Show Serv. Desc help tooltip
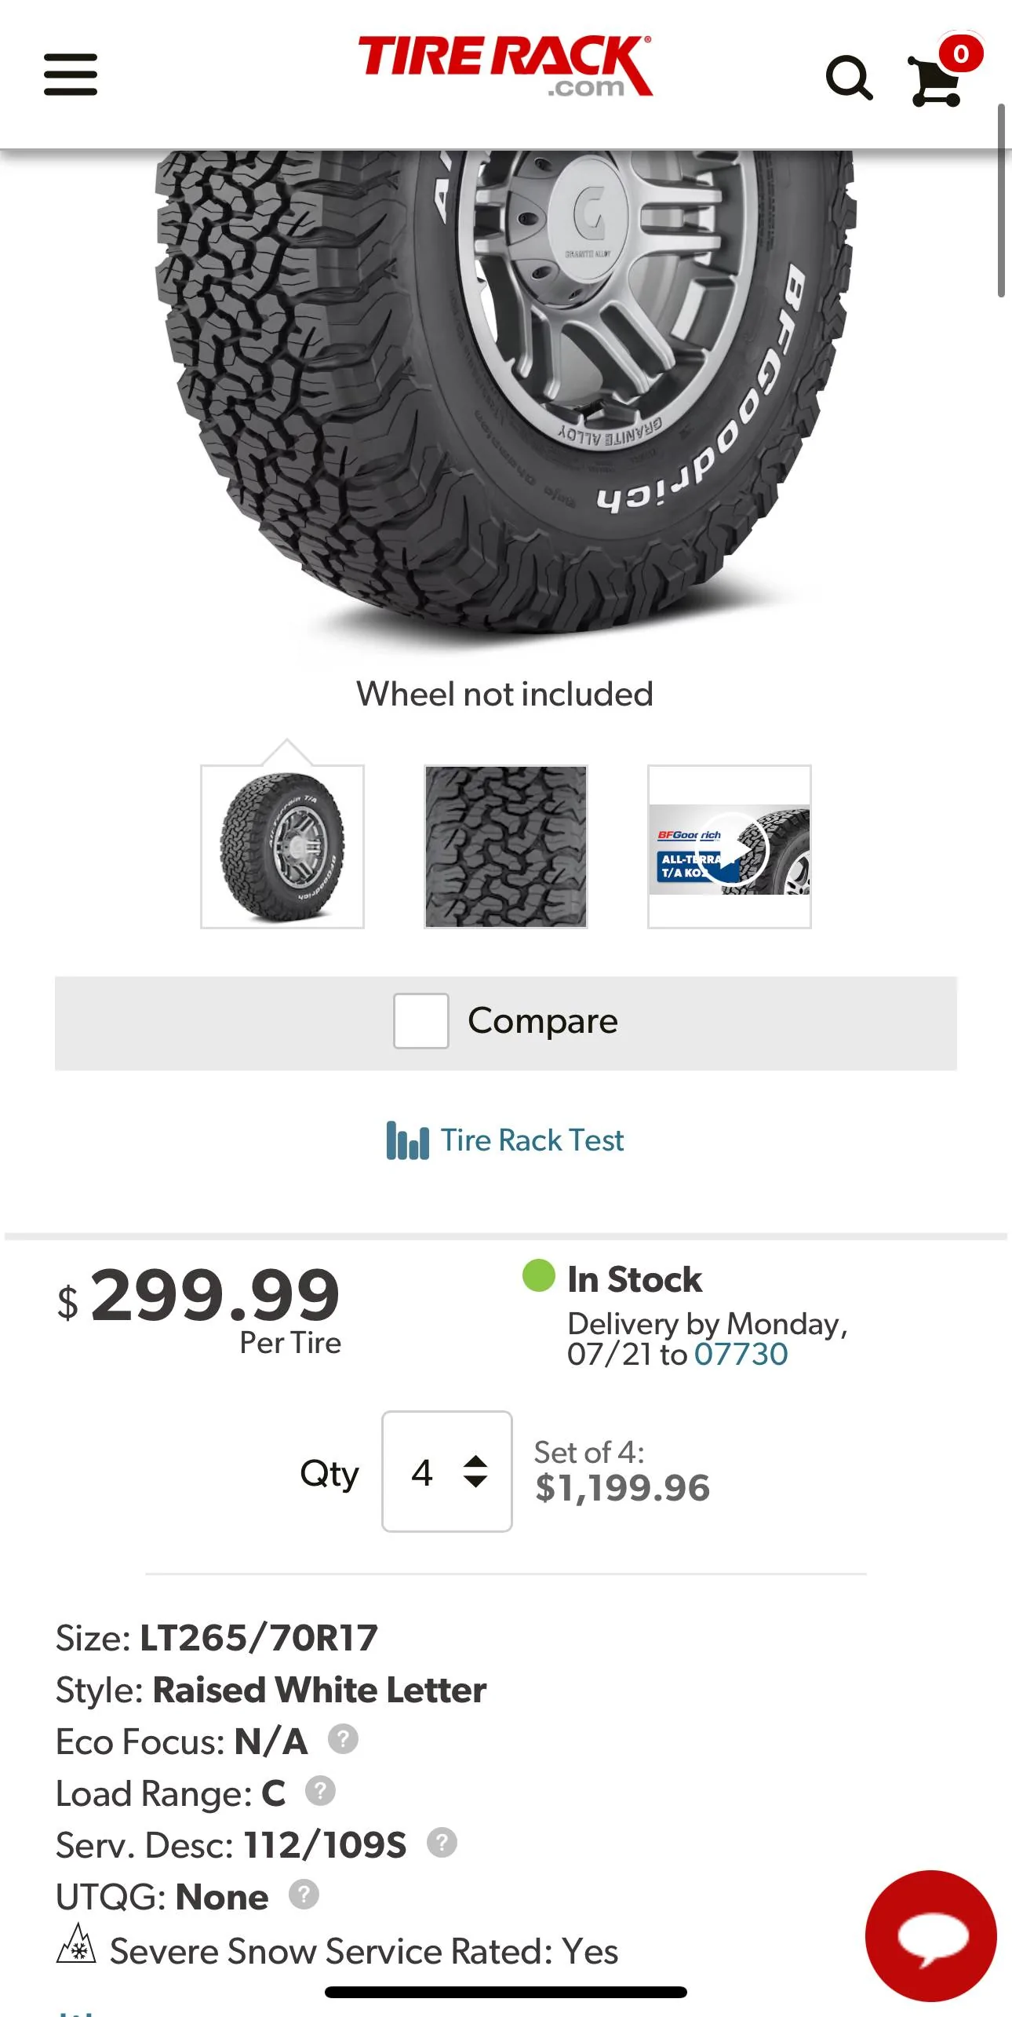The width and height of the screenshot is (1012, 2017). (x=442, y=1842)
